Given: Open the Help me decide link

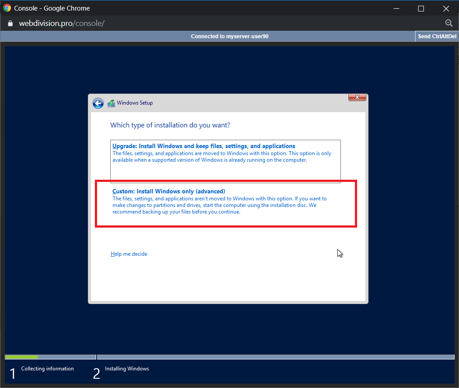Looking at the screenshot, I should pos(129,254).
